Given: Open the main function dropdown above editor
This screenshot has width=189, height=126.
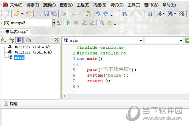Looking at the screenshot, I should pyautogui.click(x=141, y=41).
